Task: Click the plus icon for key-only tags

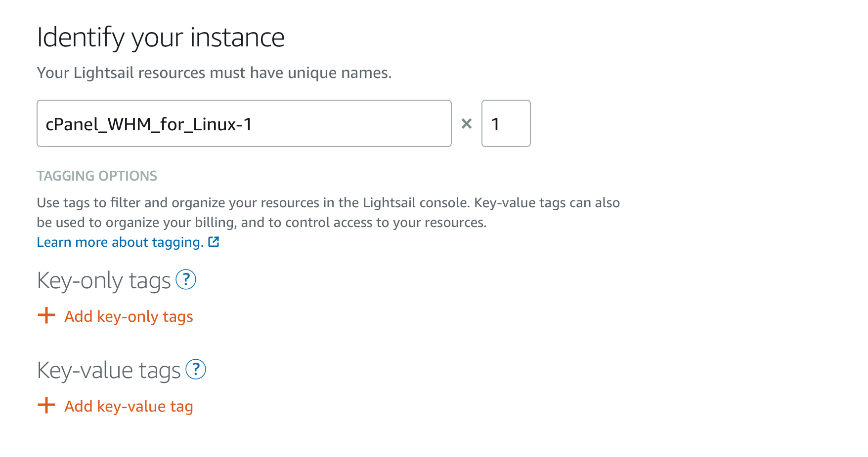Action: tap(46, 315)
